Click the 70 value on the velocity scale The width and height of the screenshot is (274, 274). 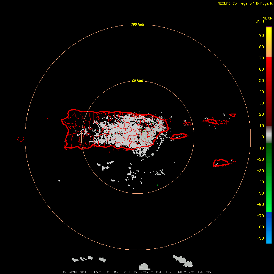click(262, 58)
